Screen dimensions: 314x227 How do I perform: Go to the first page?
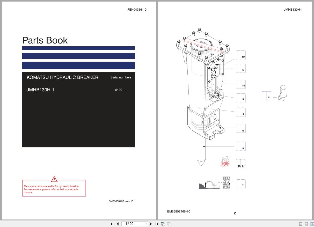point(112,224)
